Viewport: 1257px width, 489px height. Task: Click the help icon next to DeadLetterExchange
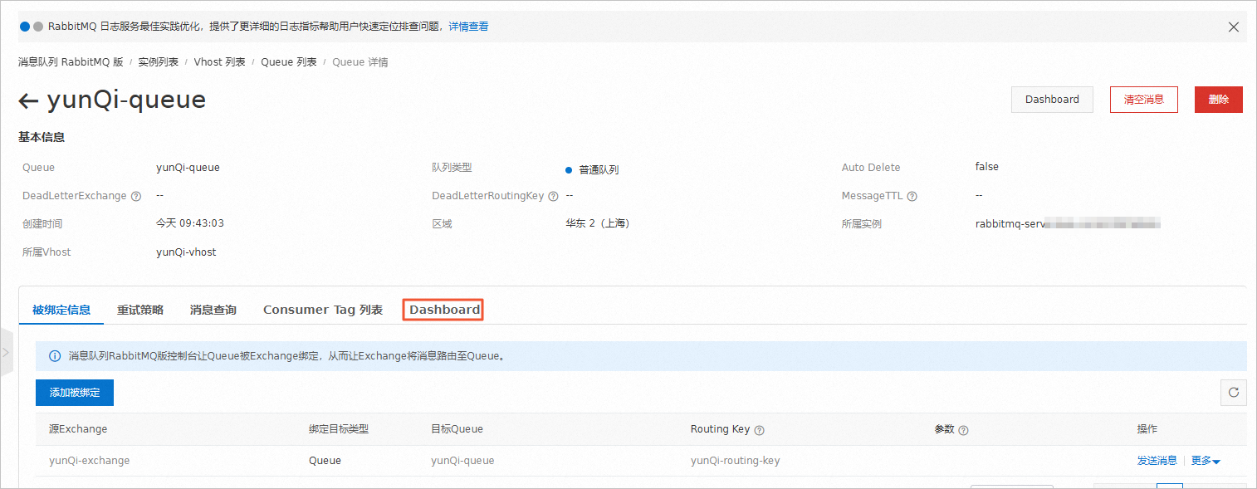tap(136, 197)
